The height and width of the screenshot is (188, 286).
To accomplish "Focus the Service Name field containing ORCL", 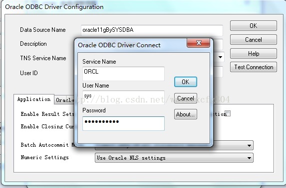I will (x=123, y=74).
